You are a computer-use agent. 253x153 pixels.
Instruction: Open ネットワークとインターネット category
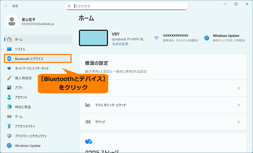click(38, 68)
